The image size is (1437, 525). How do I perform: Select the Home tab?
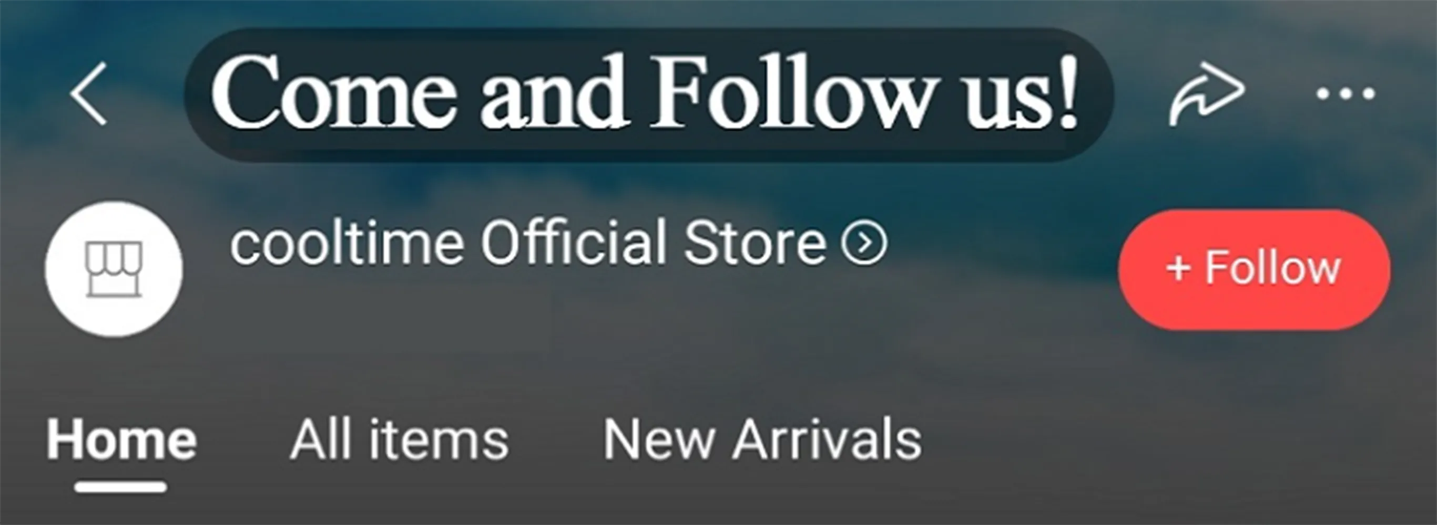121,440
